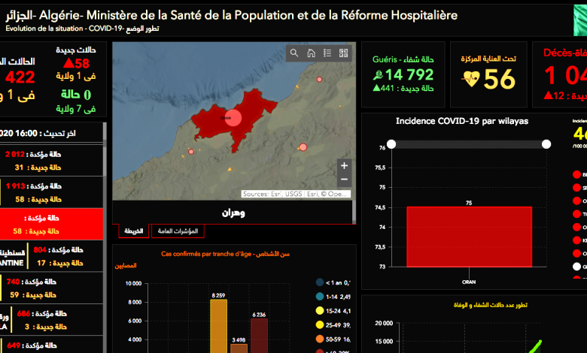This screenshot has height=353, width=587.
Task: Open the map search magnifier tool
Action: pyautogui.click(x=294, y=53)
